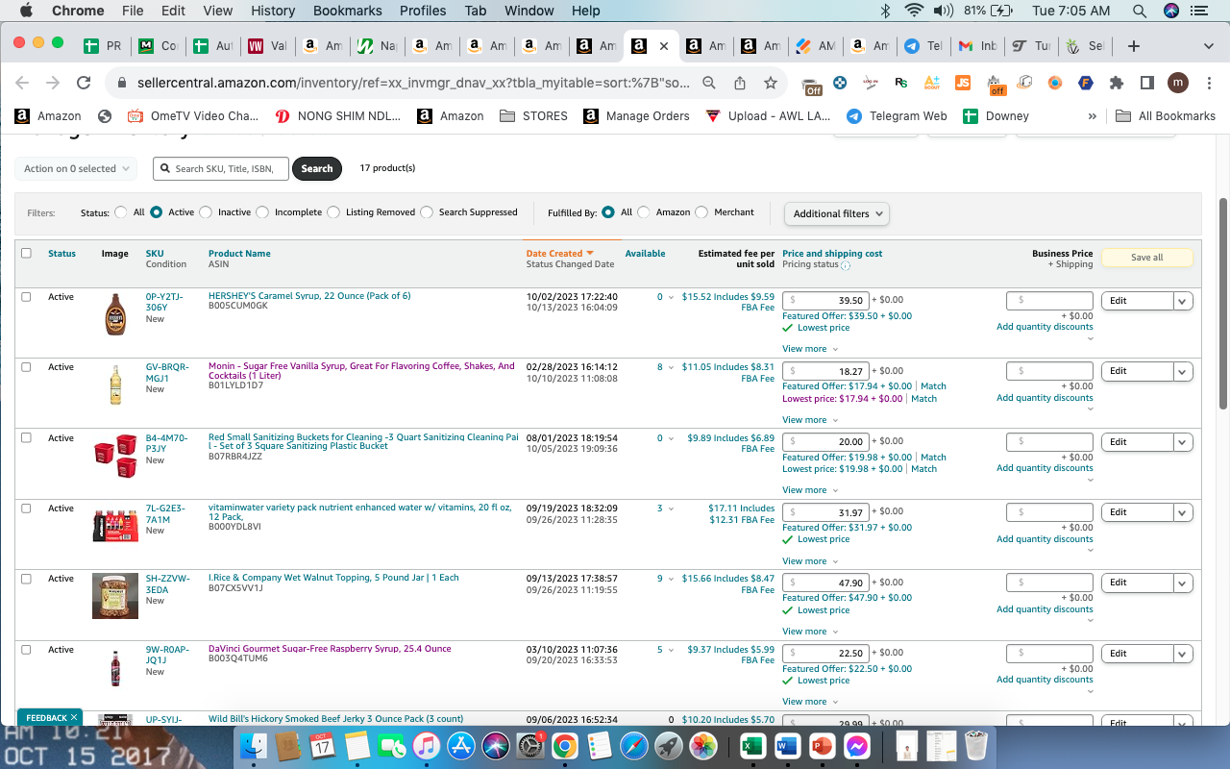
Task: Expand available quantity for vitaminwater row
Action: (671, 509)
